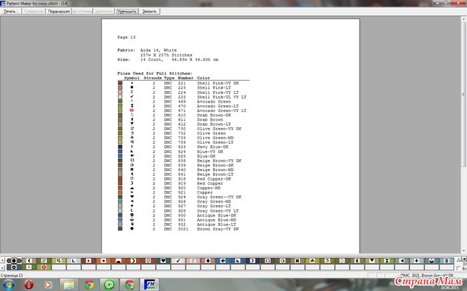Click the 'Aida 14, White' fabric text
467x291 pixels.
(159, 50)
